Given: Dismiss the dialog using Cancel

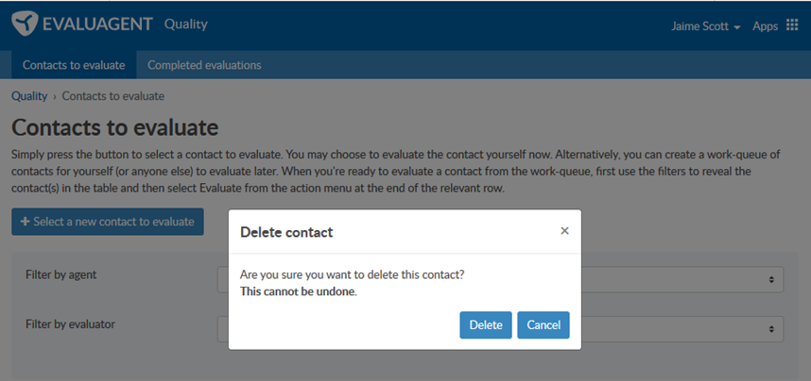Looking at the screenshot, I should pyautogui.click(x=544, y=324).
